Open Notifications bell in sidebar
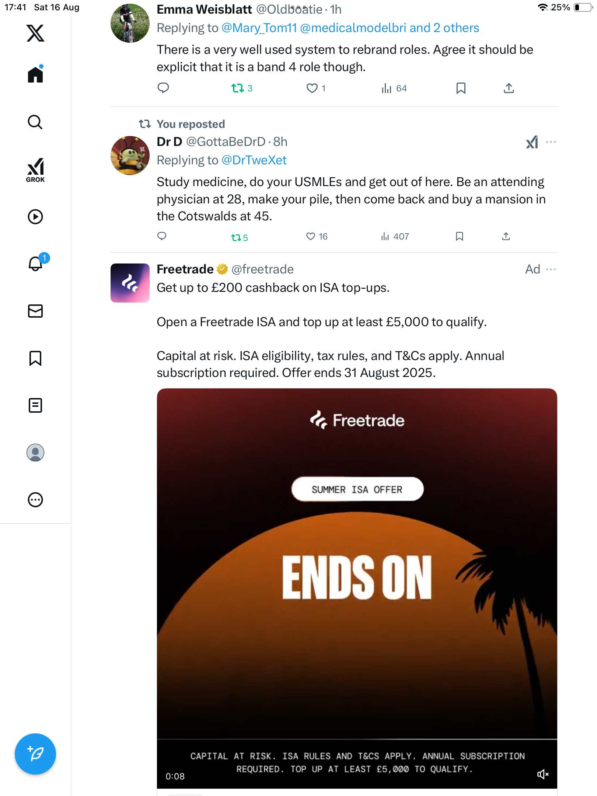 coord(36,263)
